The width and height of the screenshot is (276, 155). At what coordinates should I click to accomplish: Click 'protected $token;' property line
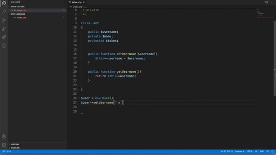click(103, 40)
